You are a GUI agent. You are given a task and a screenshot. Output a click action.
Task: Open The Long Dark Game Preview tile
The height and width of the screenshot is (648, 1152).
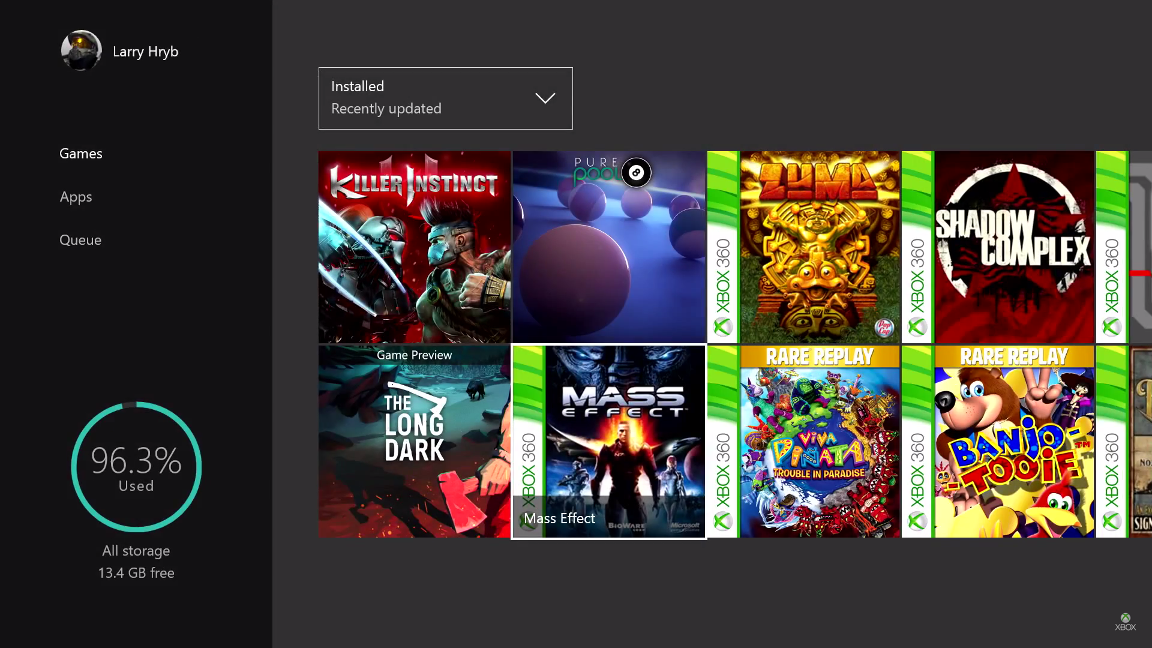tap(414, 442)
